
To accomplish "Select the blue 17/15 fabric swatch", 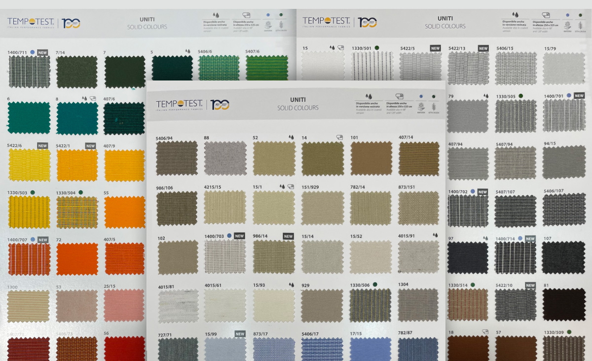I will [x=370, y=349].
